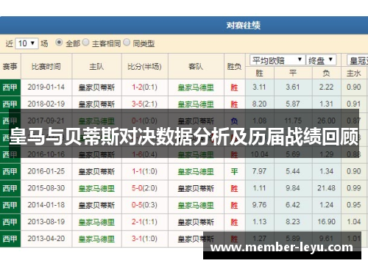Click the 平 result in 2016-01-25 row
The width and height of the screenshot is (368, 266).
click(x=234, y=172)
